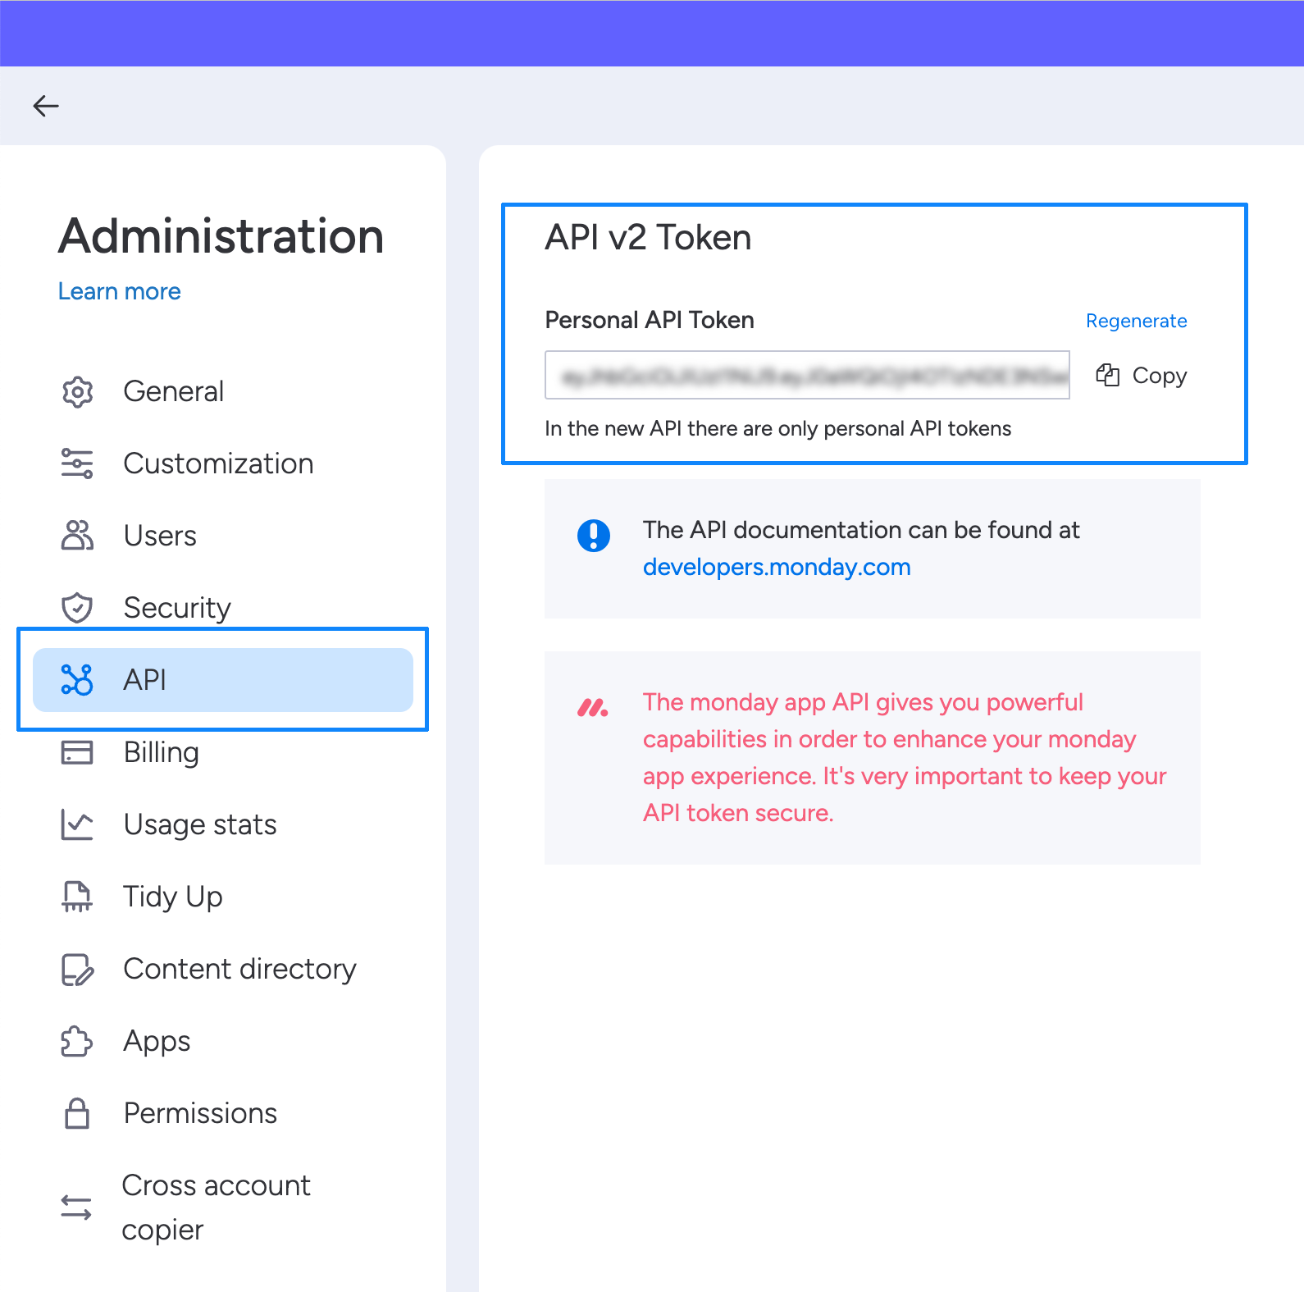
Task: Open Content directory
Action: click(223, 969)
